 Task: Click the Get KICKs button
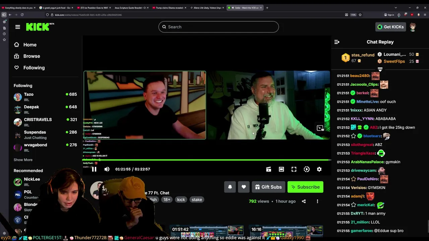pyautogui.click(x=390, y=27)
